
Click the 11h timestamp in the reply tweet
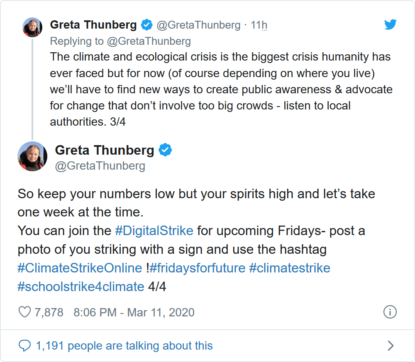(259, 25)
